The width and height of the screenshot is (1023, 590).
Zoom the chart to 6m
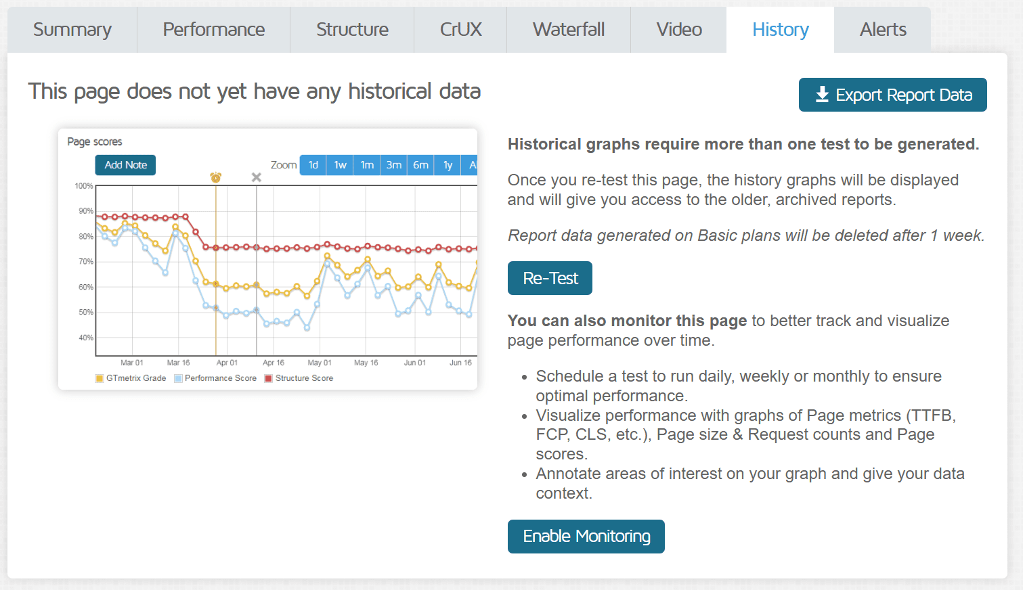coord(420,164)
